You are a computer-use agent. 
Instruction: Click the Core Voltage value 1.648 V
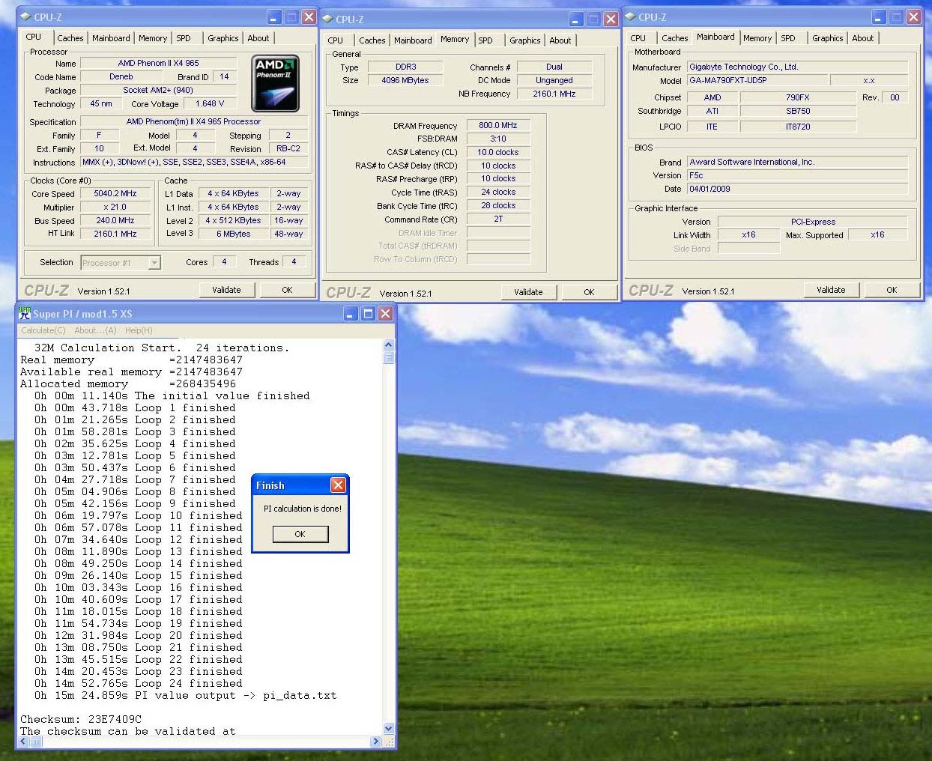(211, 103)
